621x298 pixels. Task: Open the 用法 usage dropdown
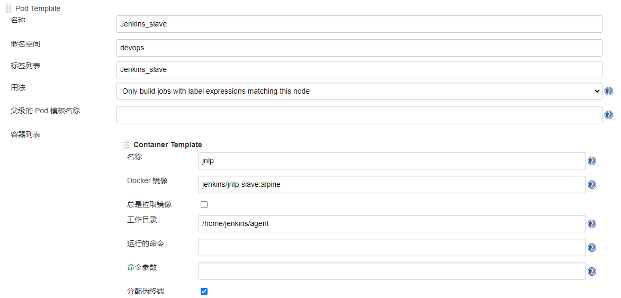point(359,91)
